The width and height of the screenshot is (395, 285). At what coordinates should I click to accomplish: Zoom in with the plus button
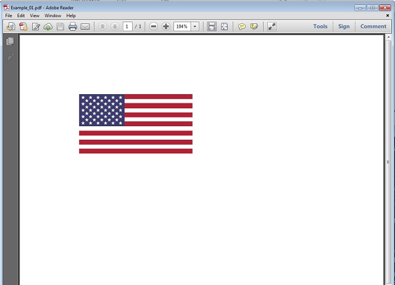(166, 26)
